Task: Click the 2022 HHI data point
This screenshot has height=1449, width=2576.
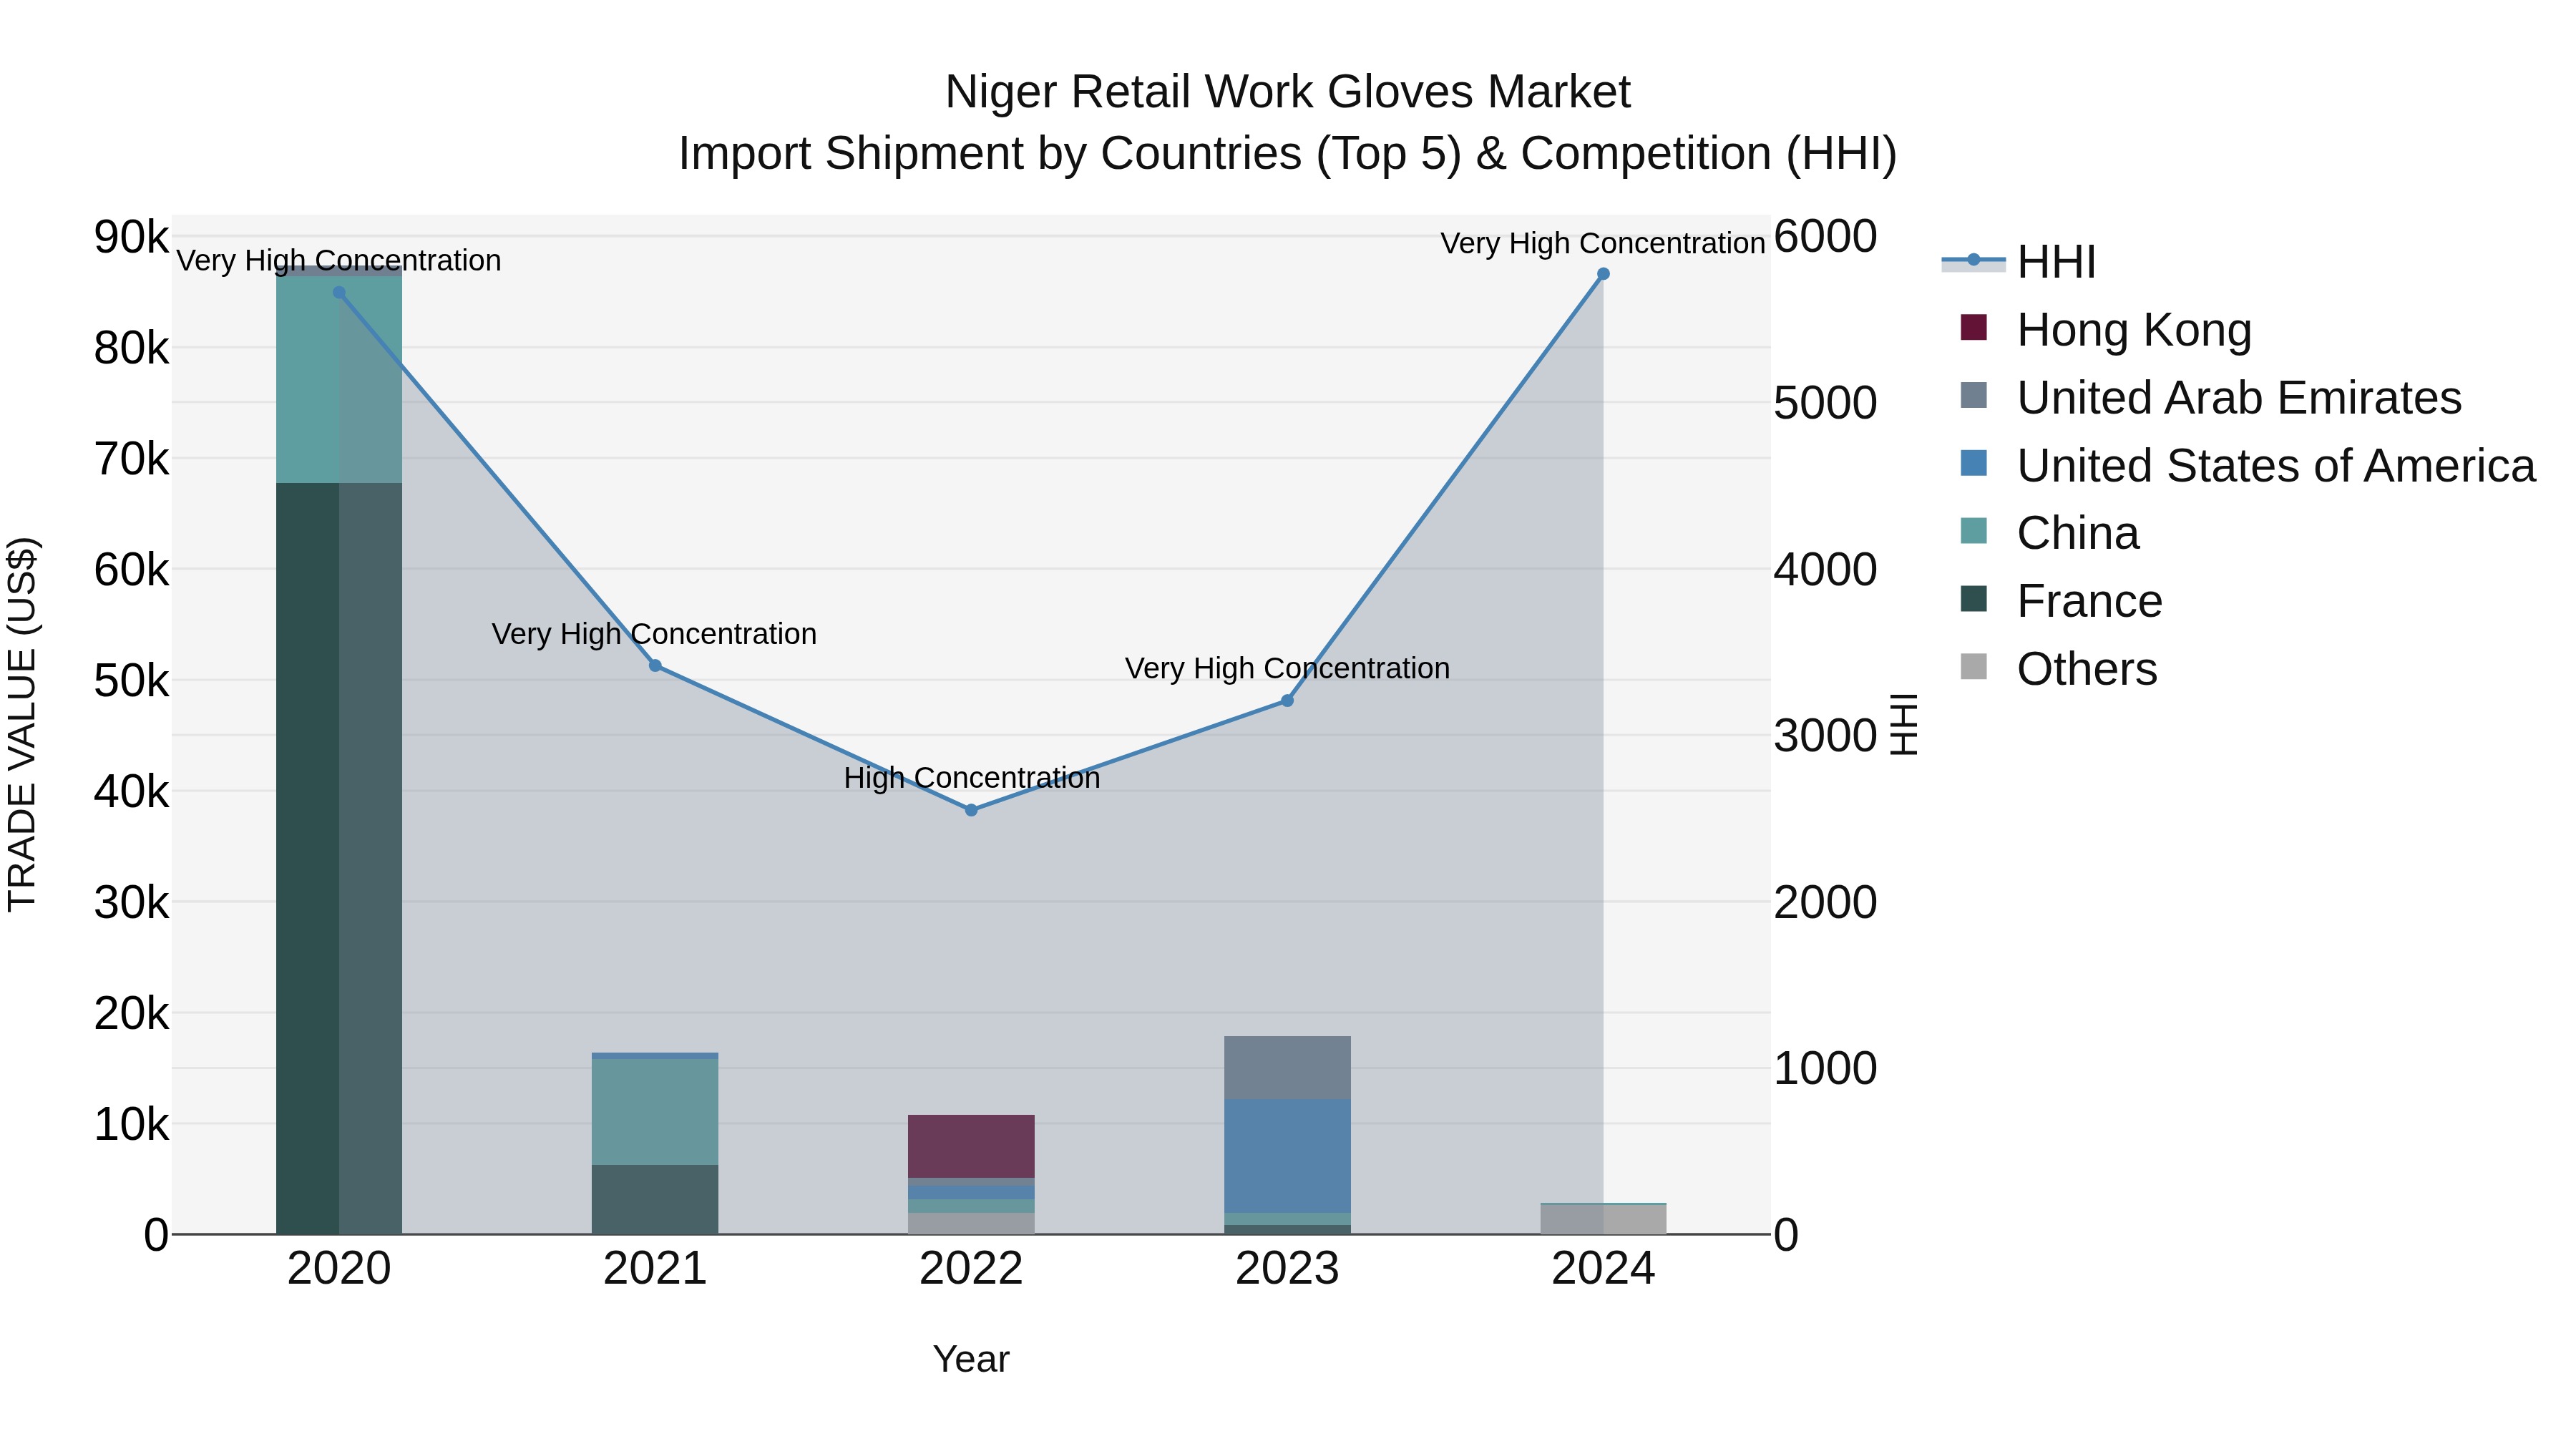Action: pyautogui.click(x=971, y=810)
